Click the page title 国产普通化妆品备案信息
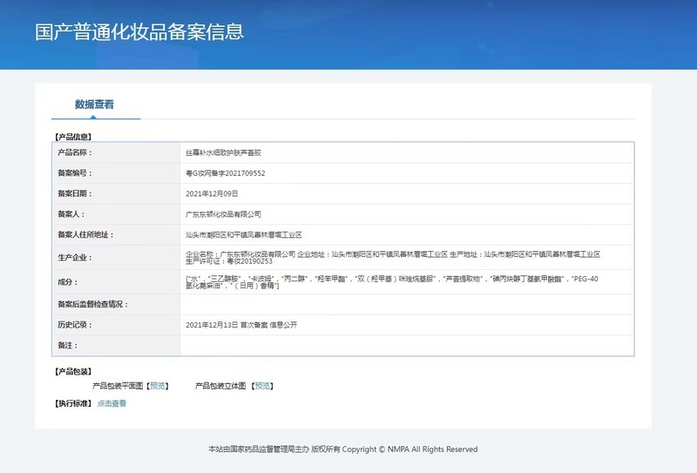This screenshot has width=697, height=473. coord(139,32)
